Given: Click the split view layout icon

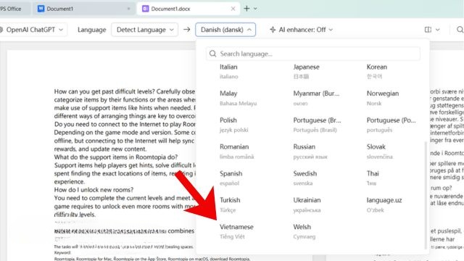Looking at the screenshot, I should pos(428,30).
